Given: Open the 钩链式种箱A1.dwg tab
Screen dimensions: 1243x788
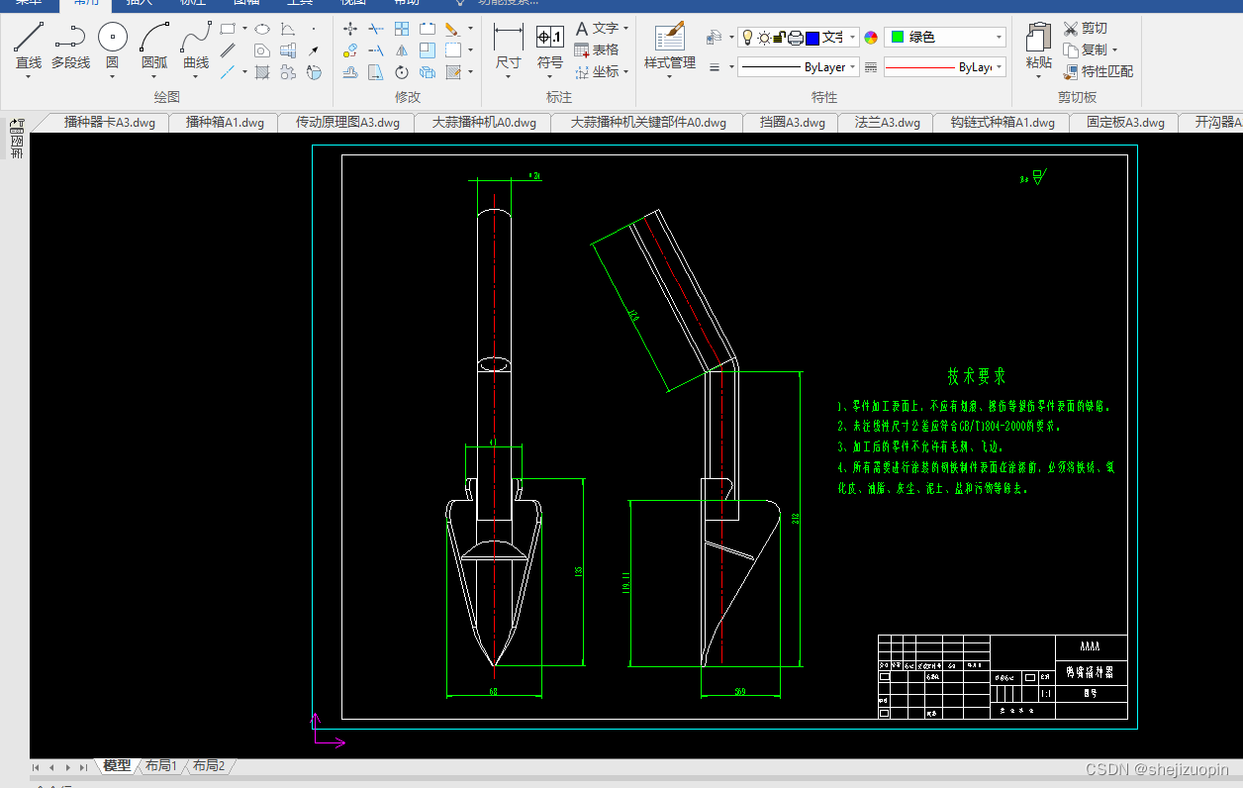Looking at the screenshot, I should (x=1003, y=123).
